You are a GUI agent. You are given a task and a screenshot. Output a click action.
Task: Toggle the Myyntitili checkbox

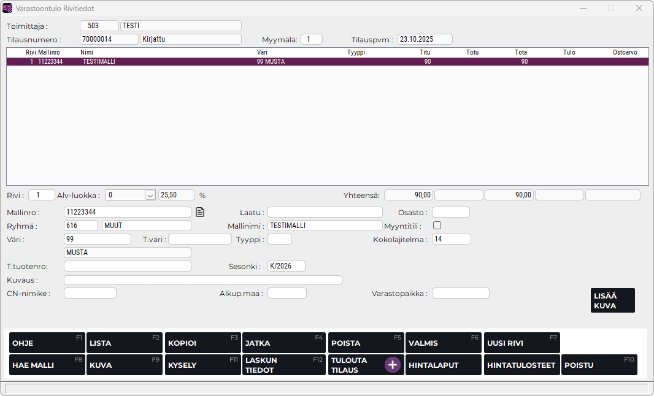click(437, 226)
